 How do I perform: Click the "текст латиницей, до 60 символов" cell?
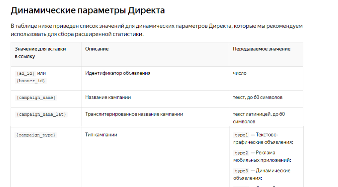pos(259,118)
